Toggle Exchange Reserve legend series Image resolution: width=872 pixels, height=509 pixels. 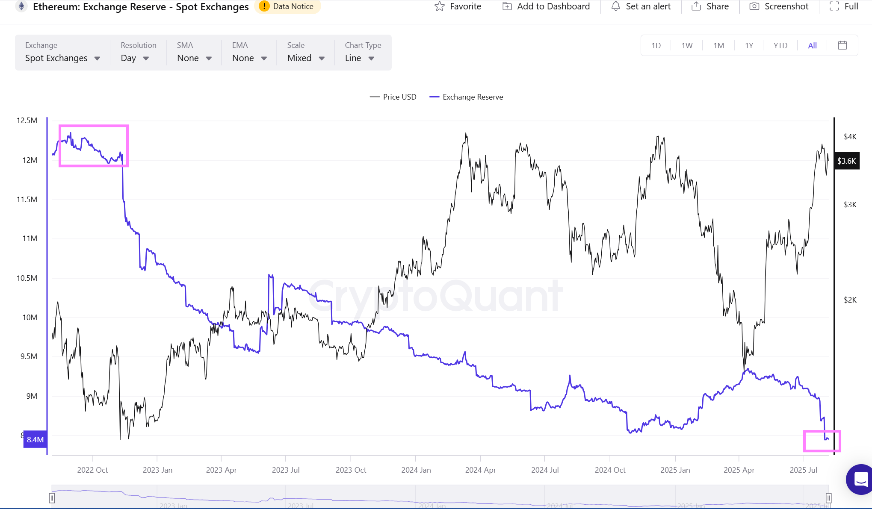467,97
